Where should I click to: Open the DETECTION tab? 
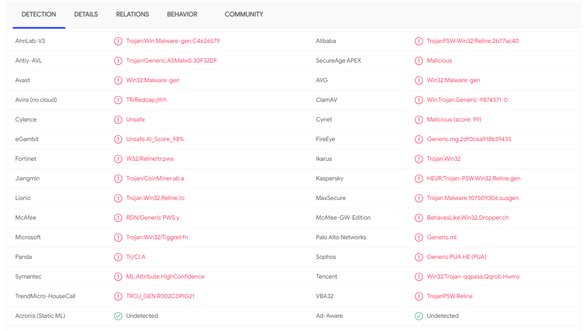39,14
